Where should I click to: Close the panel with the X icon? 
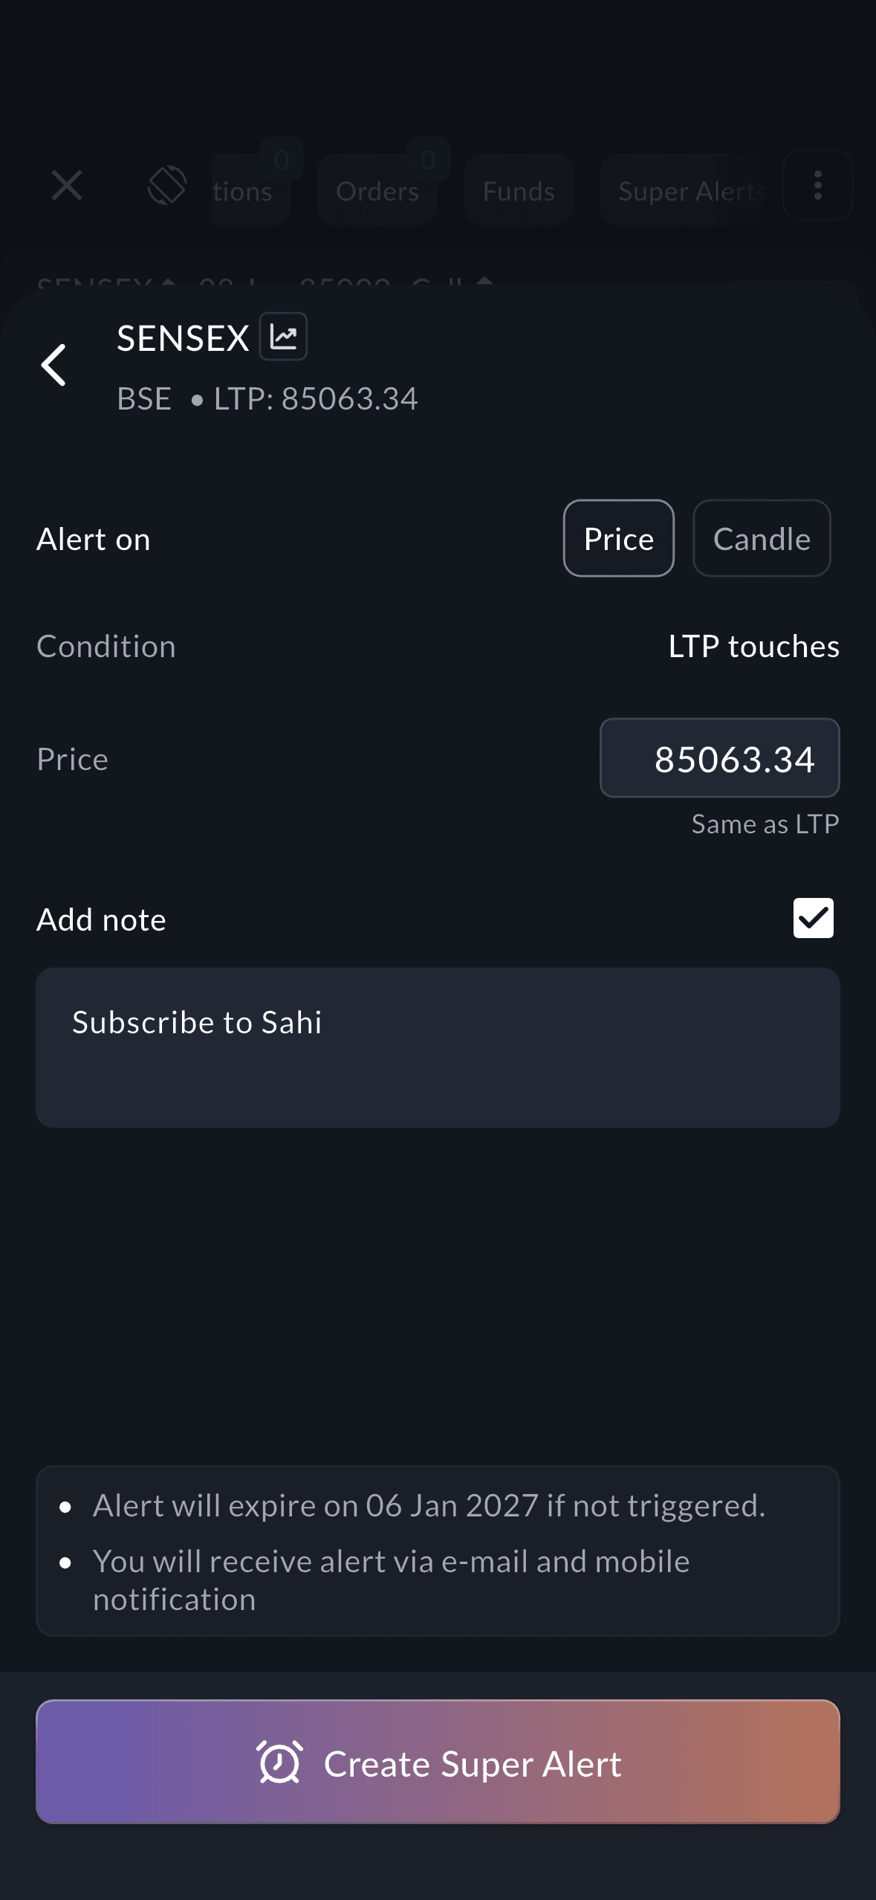67,185
